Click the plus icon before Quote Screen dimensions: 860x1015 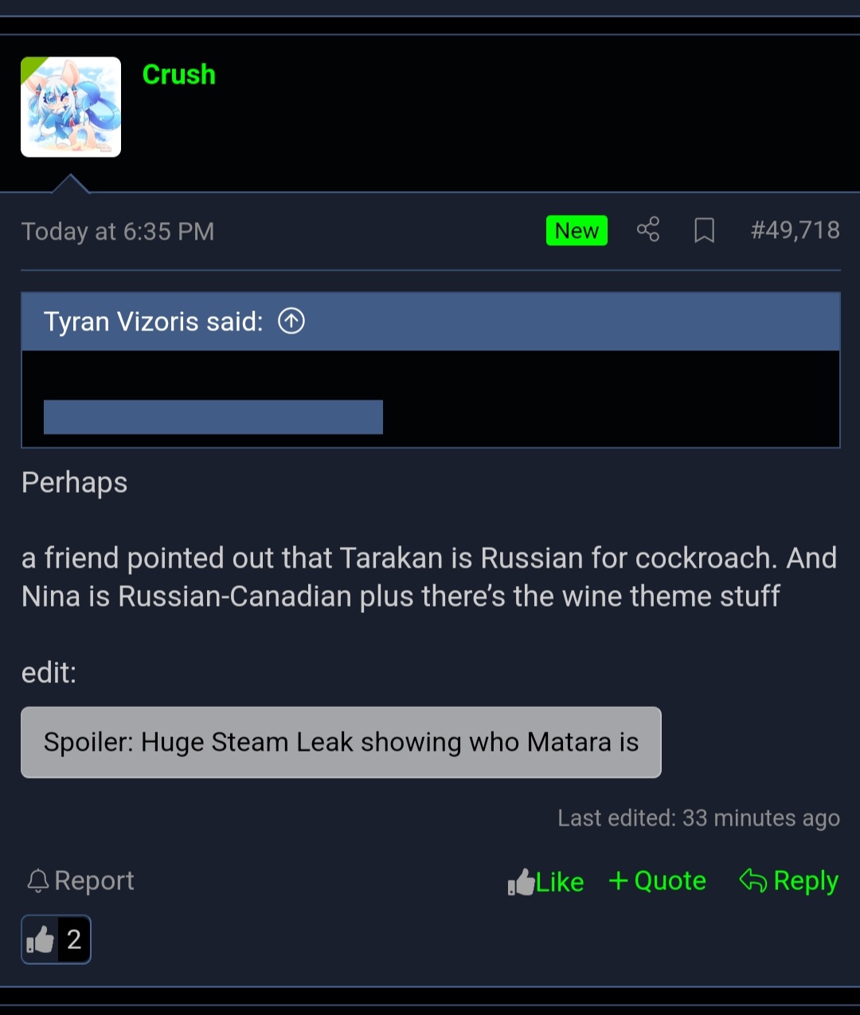[619, 880]
